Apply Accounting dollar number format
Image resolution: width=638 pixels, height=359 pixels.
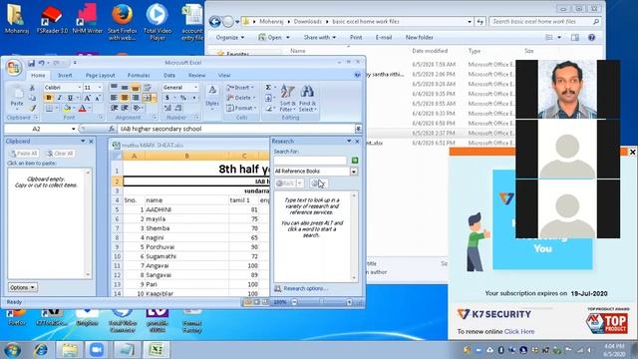coord(167,98)
